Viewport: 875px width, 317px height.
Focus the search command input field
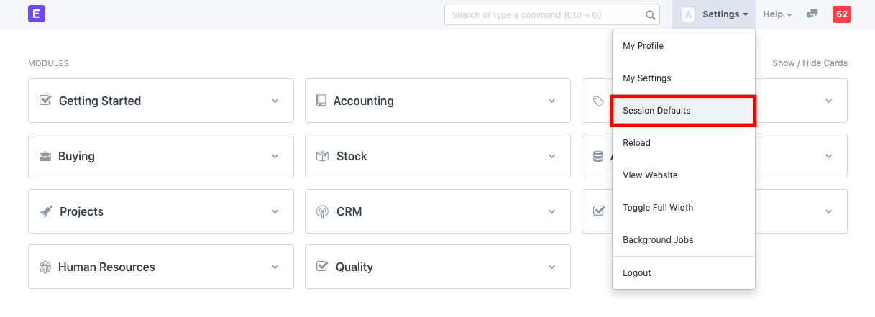(x=546, y=14)
